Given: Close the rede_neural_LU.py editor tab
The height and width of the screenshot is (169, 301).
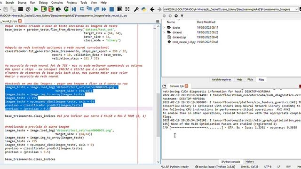Looking at the screenshot, I should click(x=20, y=21).
